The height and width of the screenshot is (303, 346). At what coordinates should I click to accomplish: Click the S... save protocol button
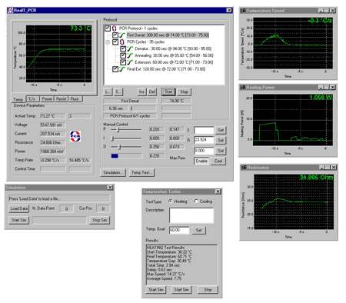[x=118, y=92]
